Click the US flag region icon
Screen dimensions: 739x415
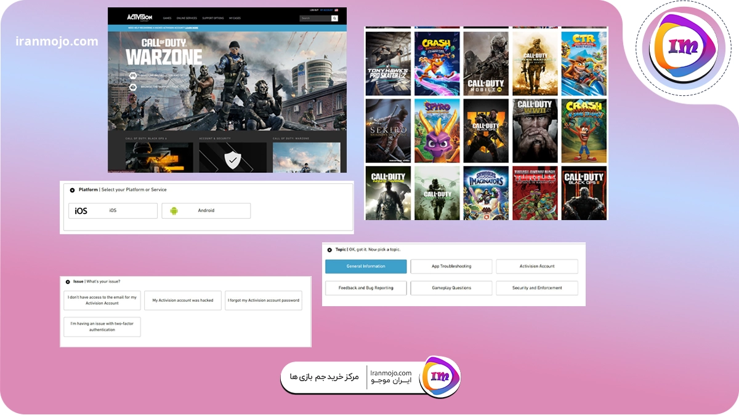[x=337, y=10]
